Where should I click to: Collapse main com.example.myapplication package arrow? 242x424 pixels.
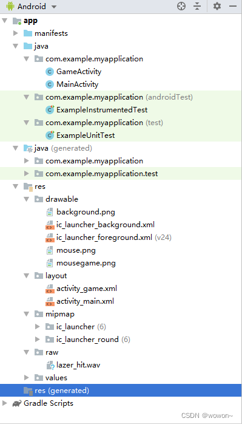[27, 59]
